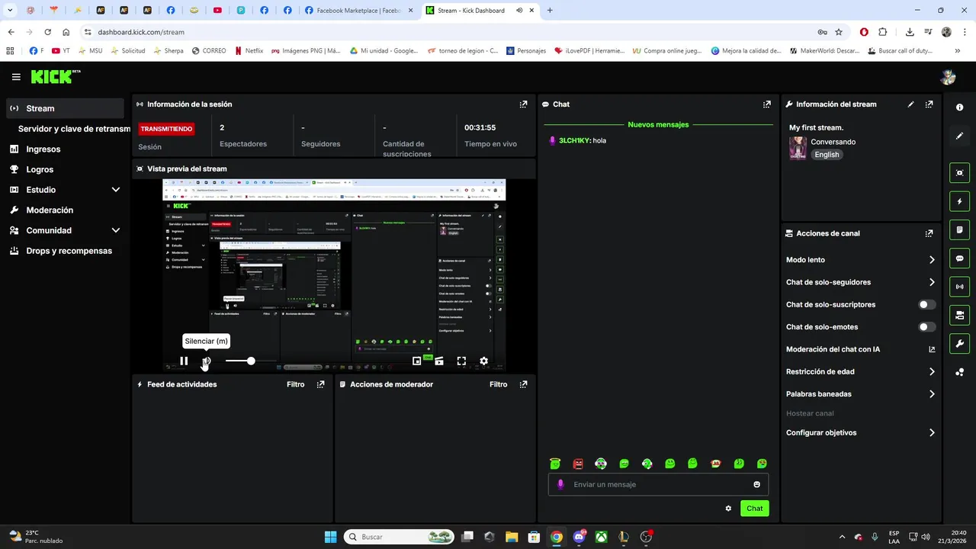Click the purple microphone icon in chat input

[560, 484]
